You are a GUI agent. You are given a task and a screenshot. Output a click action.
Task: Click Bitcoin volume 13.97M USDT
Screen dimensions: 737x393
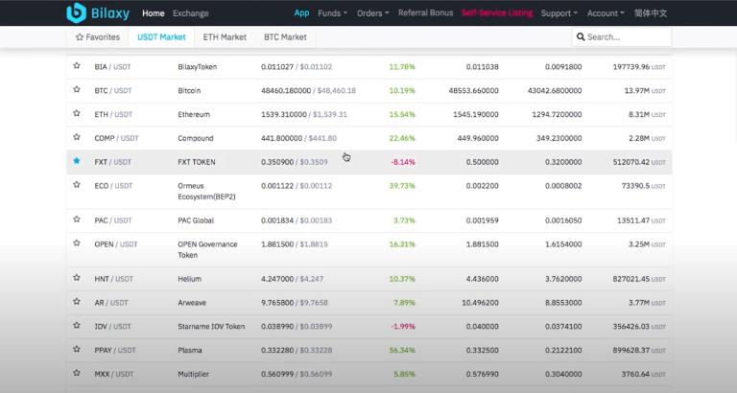coord(645,91)
